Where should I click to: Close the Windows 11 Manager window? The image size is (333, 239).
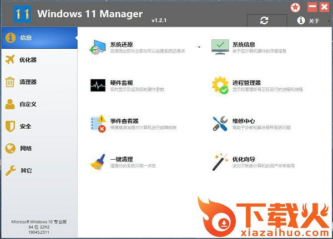click(324, 7)
